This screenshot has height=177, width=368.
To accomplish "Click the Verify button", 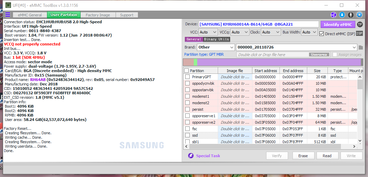I will (277, 156).
